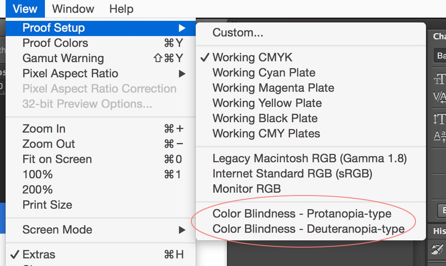Click the kerning V/A icon
This screenshot has width=446, height=266.
point(440,97)
